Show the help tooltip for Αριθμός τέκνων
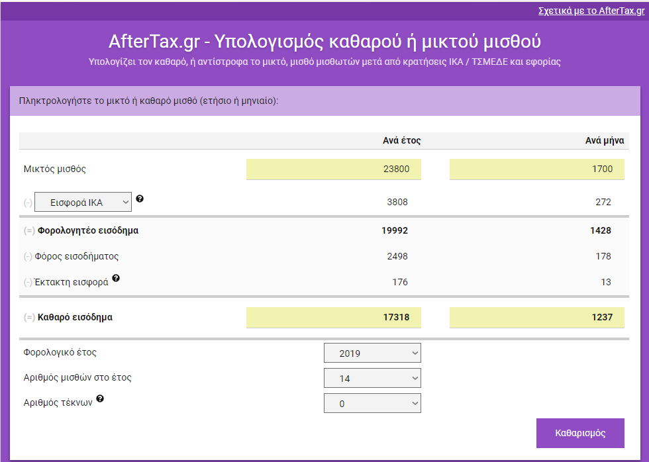The height and width of the screenshot is (462, 649). pyautogui.click(x=100, y=398)
